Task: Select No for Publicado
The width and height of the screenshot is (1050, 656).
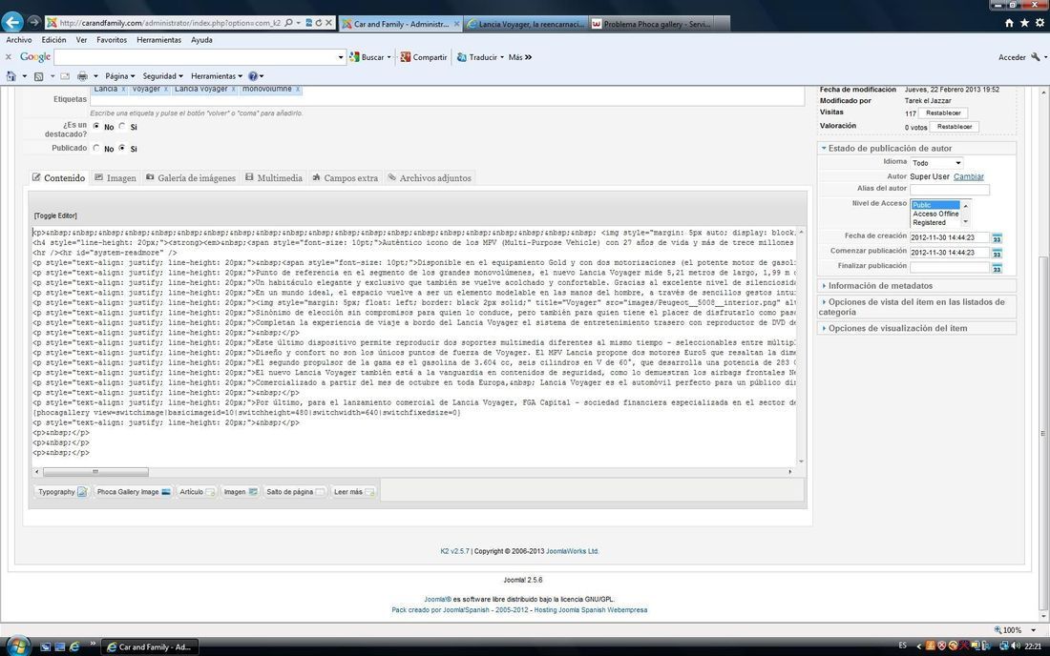Action: 96,148
